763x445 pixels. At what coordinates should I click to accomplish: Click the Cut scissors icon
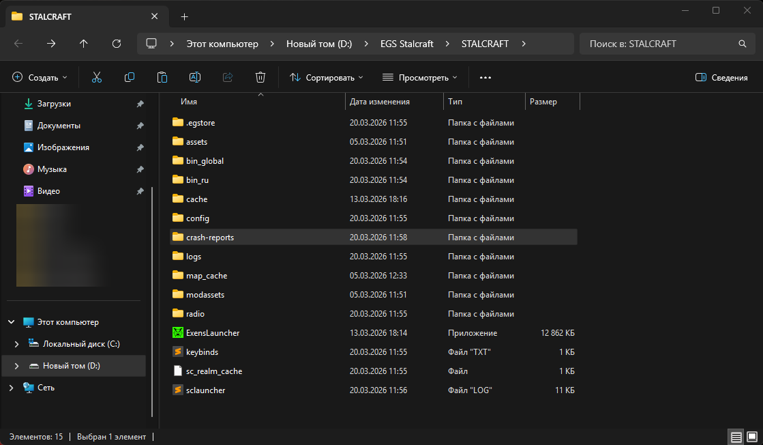[x=96, y=77]
